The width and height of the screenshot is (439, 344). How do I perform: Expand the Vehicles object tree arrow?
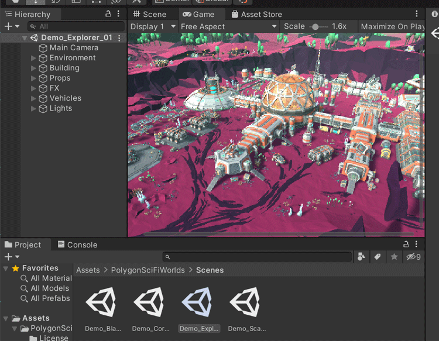click(33, 98)
